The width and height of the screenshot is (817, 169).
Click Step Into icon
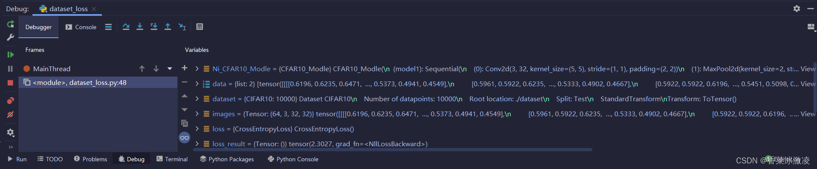pyautogui.click(x=140, y=27)
